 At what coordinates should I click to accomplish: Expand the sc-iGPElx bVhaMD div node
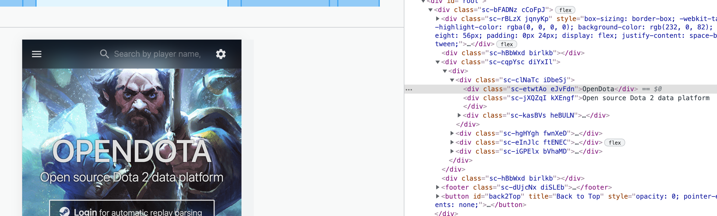(452, 151)
